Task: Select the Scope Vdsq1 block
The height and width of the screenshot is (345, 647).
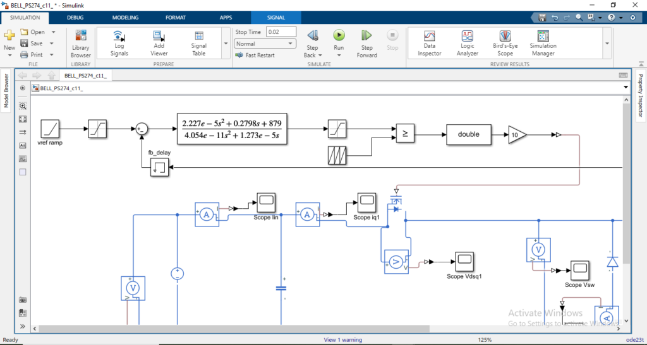Action: (x=464, y=261)
